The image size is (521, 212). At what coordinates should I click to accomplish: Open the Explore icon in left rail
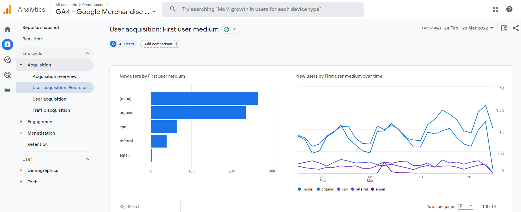(x=7, y=60)
